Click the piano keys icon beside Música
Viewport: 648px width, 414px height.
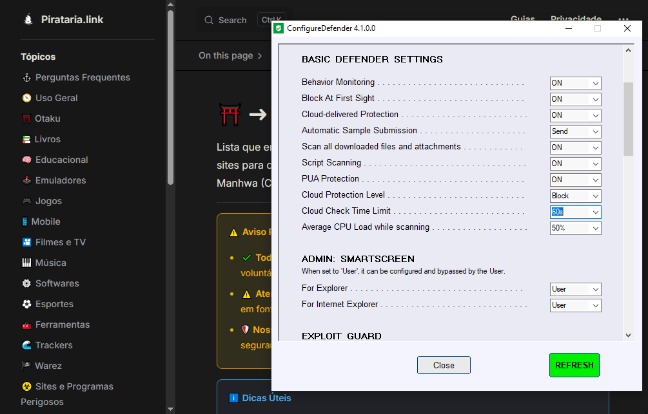[26, 263]
